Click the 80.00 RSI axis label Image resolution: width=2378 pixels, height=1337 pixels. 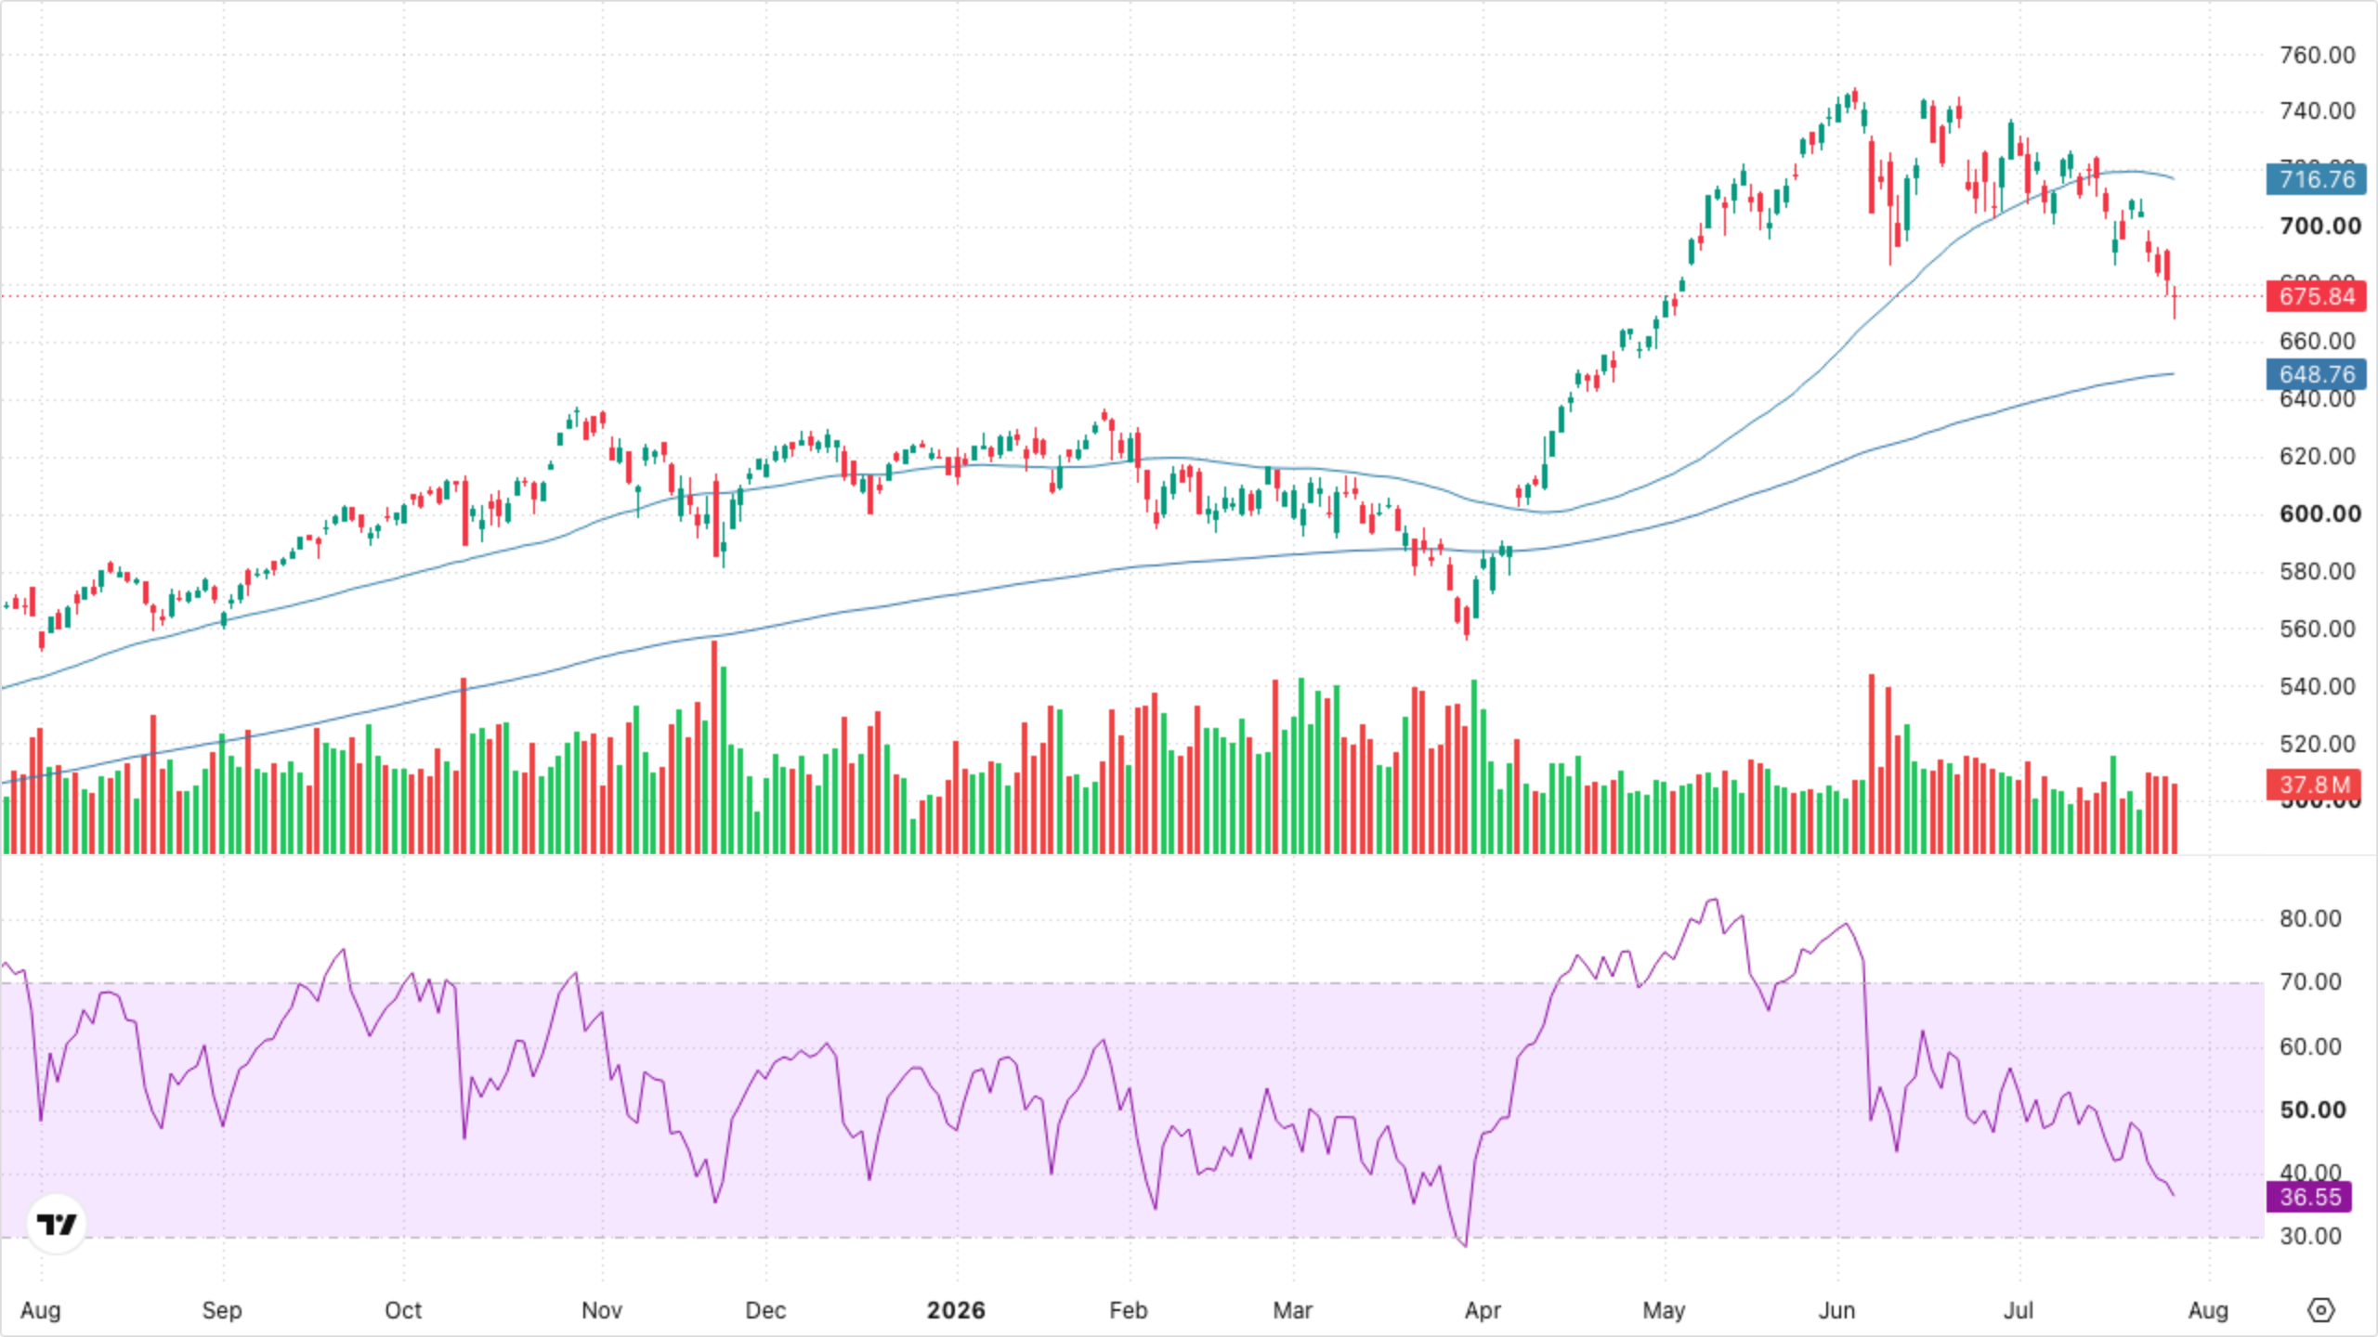(x=2310, y=918)
